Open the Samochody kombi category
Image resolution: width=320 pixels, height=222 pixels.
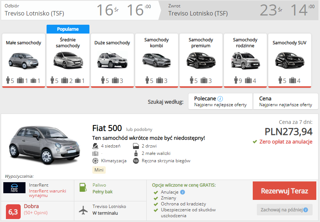tap(157, 61)
